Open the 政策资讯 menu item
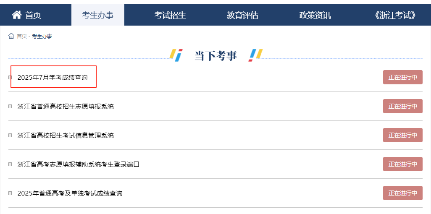431x214 pixels. [x=315, y=15]
